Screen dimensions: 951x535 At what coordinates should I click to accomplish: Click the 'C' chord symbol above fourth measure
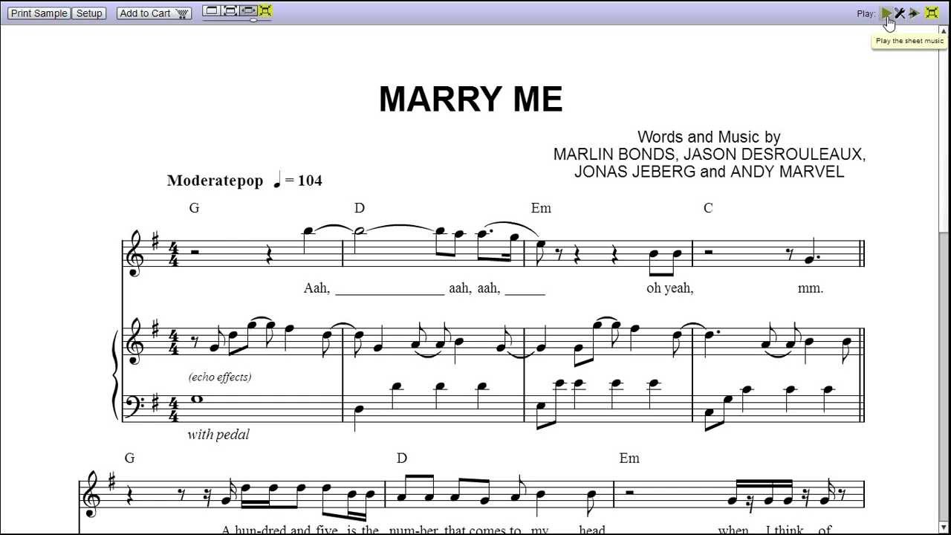(708, 208)
